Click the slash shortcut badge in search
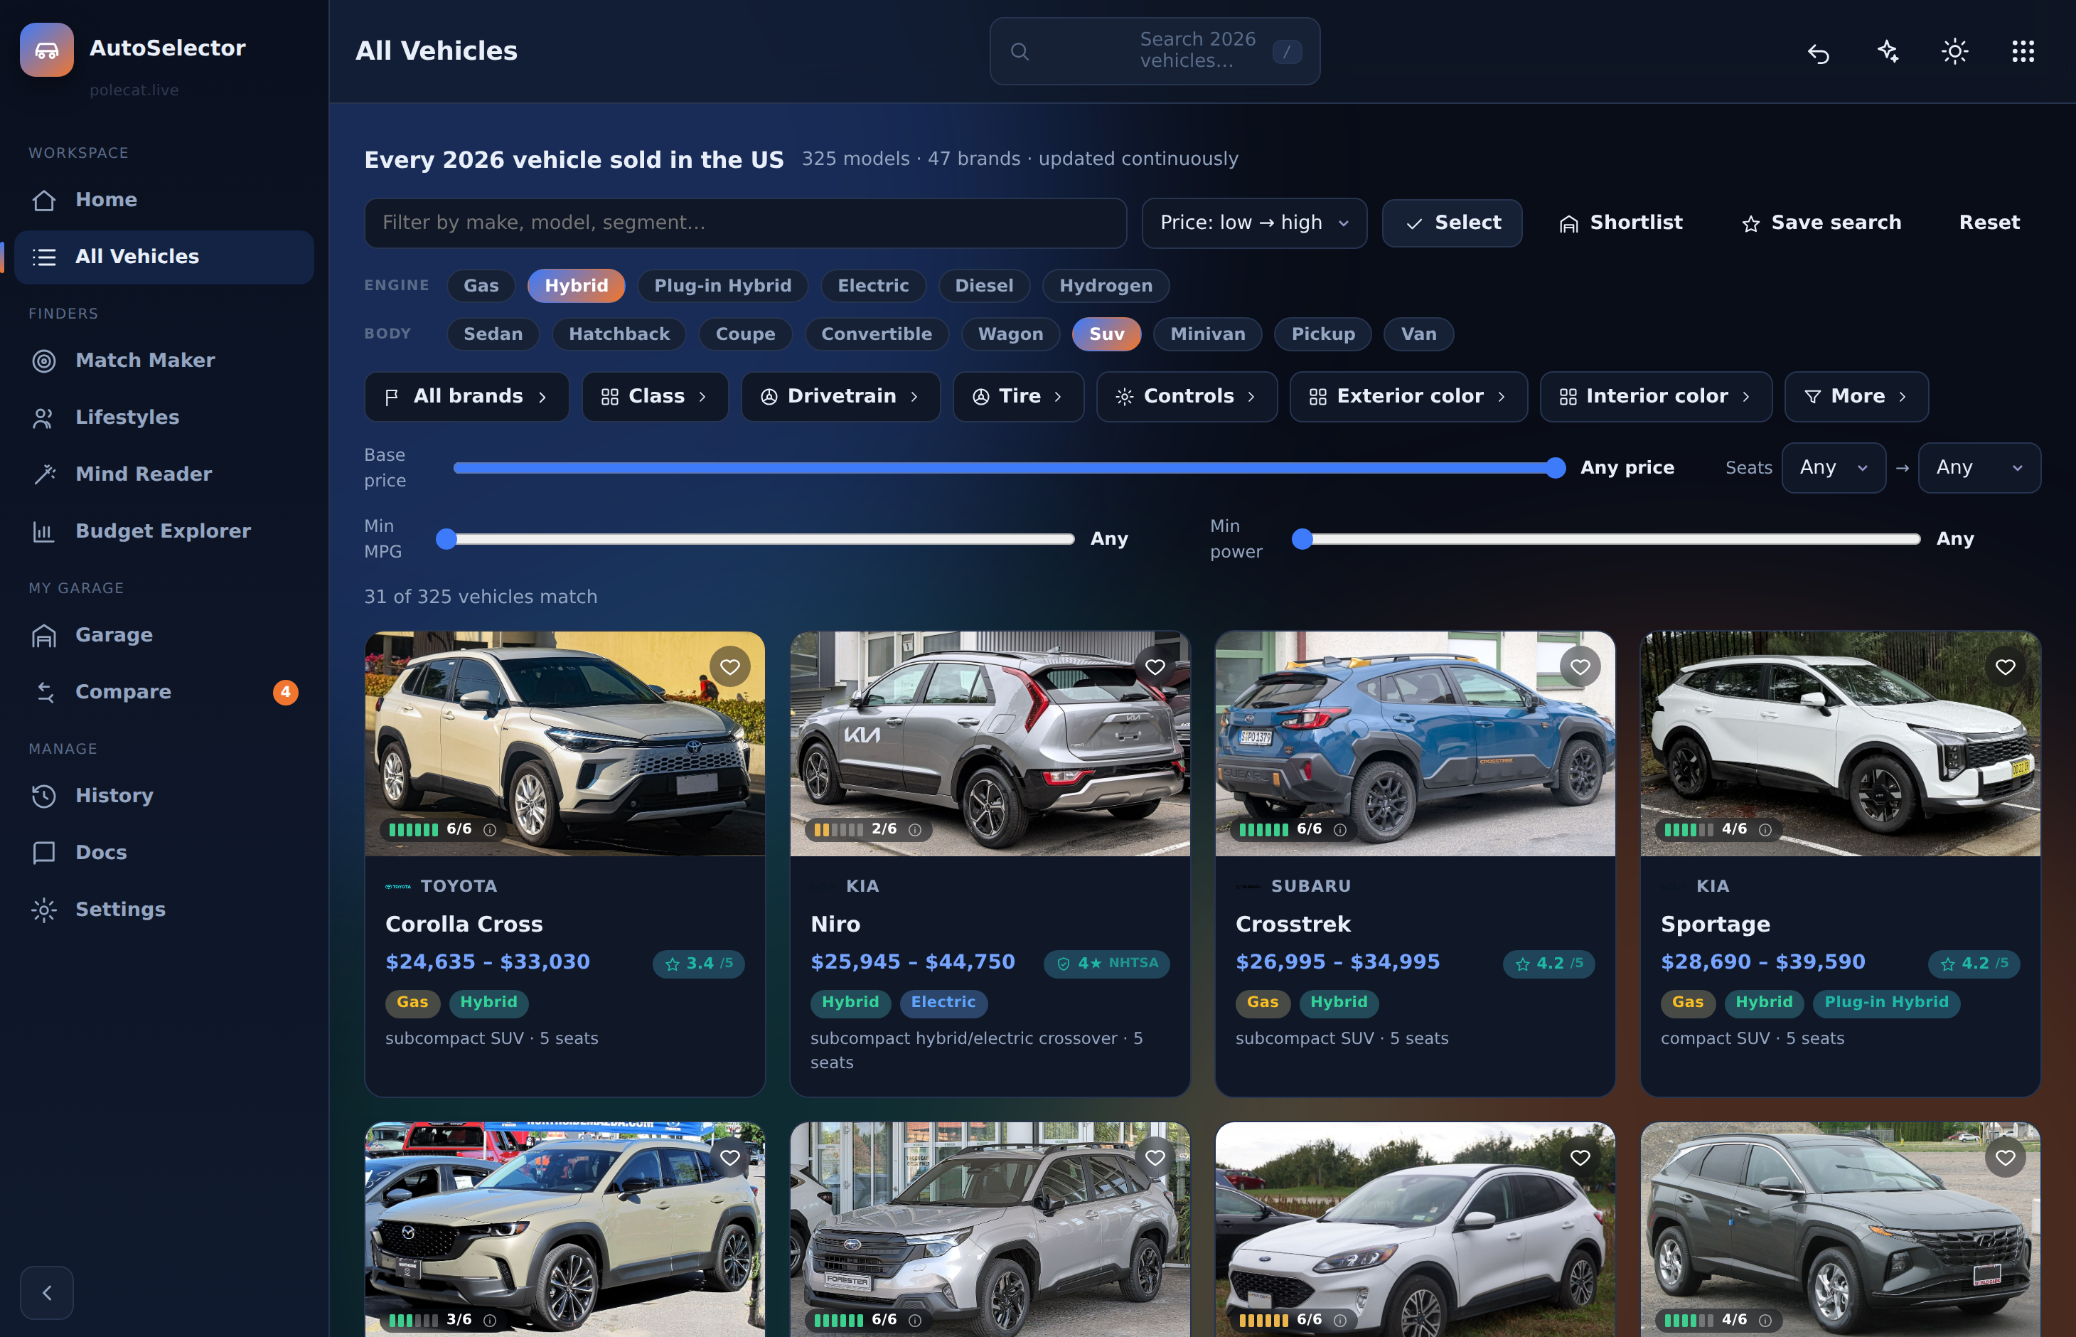Viewport: 2076px width, 1337px height. pyautogui.click(x=1286, y=51)
